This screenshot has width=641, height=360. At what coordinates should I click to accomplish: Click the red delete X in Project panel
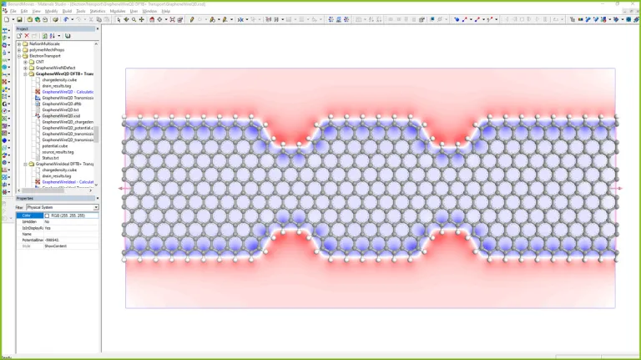[27, 36]
